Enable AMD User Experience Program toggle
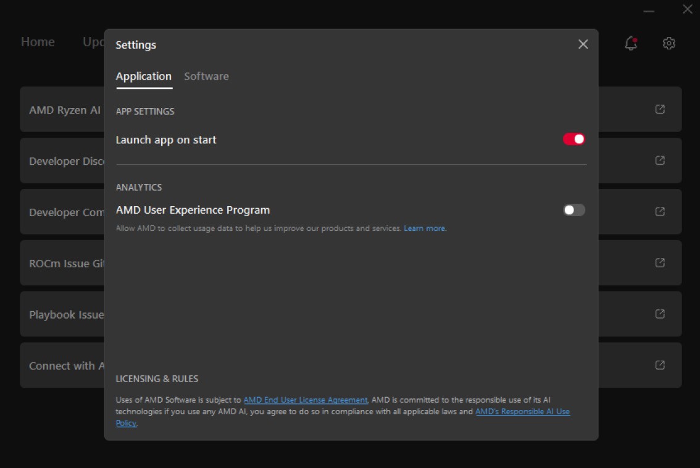This screenshot has height=468, width=700. pos(573,210)
